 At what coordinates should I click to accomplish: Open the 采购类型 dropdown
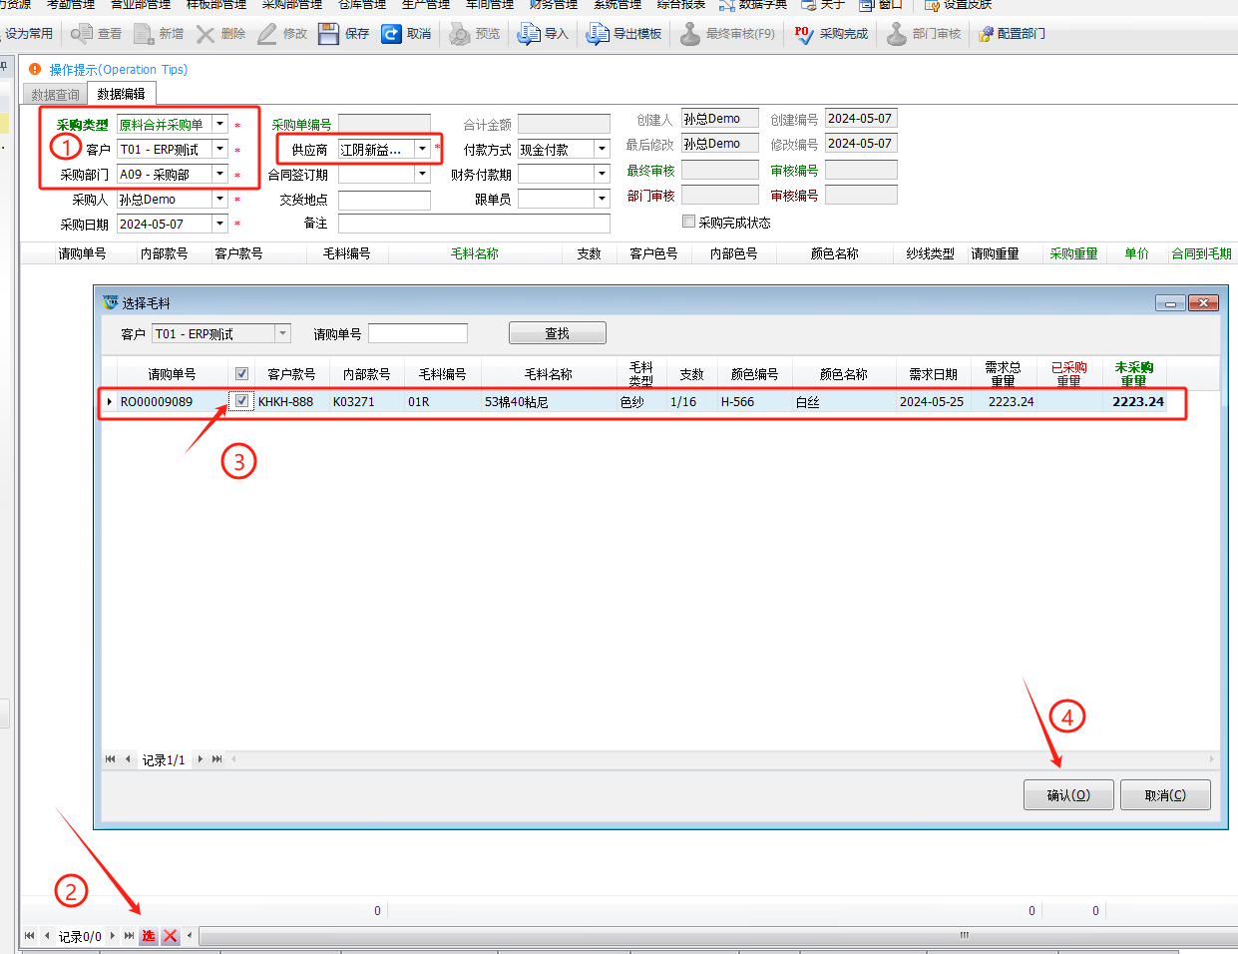pyautogui.click(x=219, y=125)
